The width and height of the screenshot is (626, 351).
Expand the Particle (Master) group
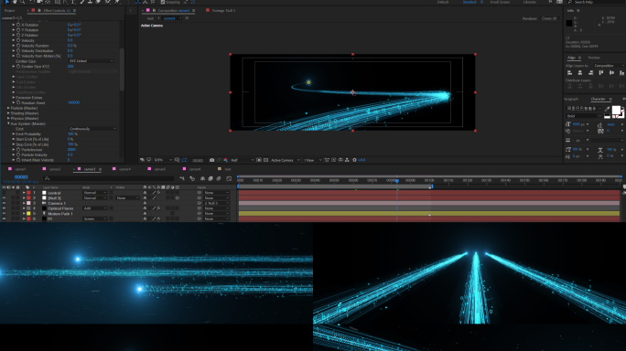point(8,108)
